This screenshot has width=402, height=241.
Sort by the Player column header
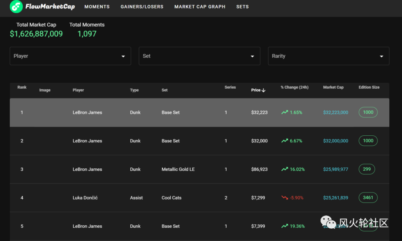(x=78, y=90)
